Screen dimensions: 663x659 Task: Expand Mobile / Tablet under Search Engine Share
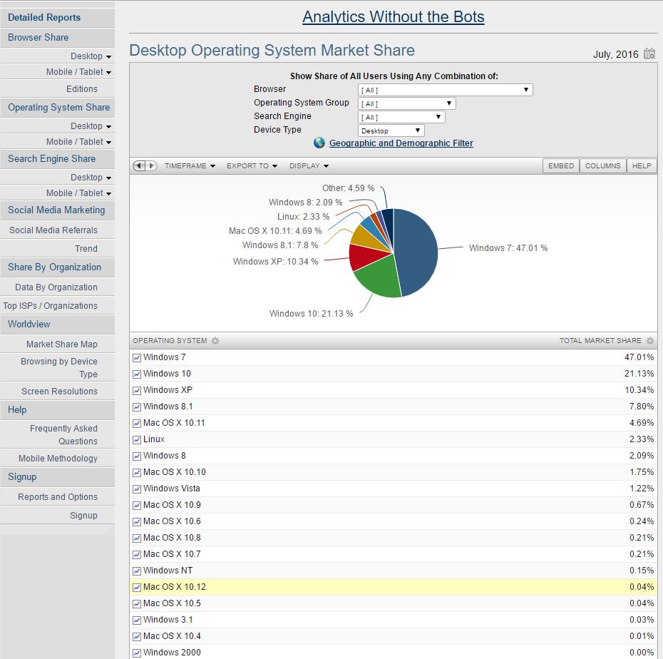78,193
